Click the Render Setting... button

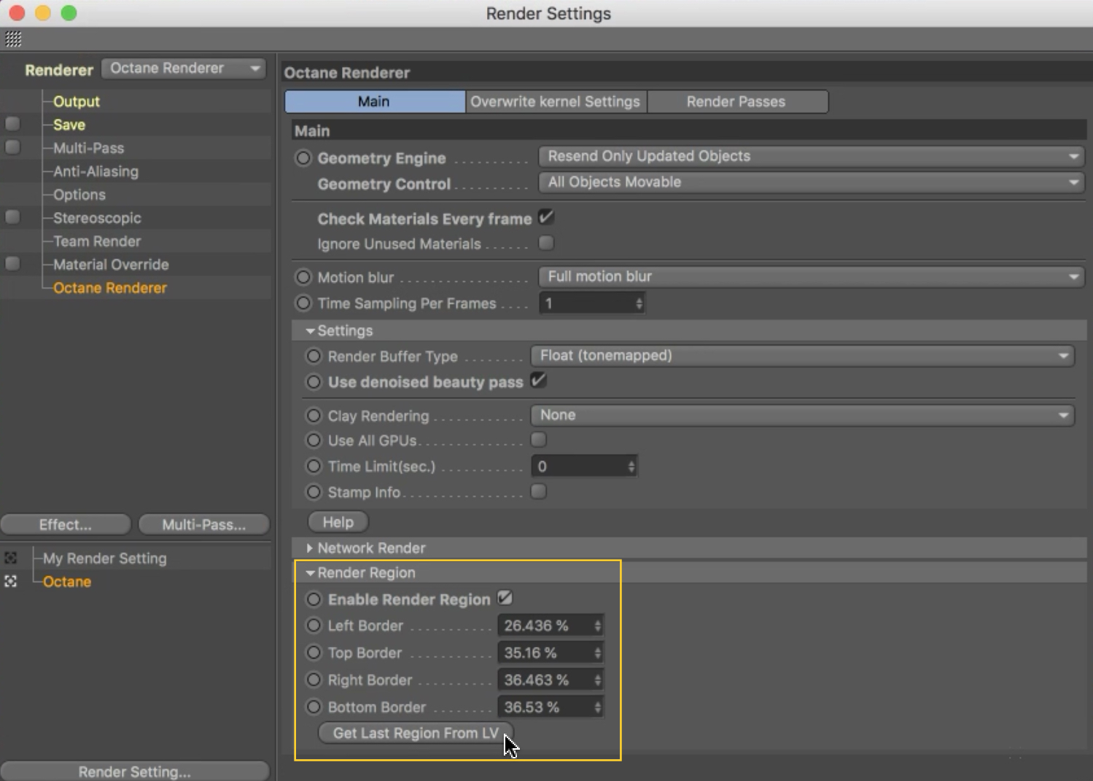pyautogui.click(x=135, y=772)
